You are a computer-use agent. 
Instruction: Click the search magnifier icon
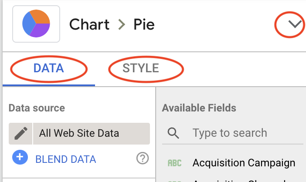point(173,133)
